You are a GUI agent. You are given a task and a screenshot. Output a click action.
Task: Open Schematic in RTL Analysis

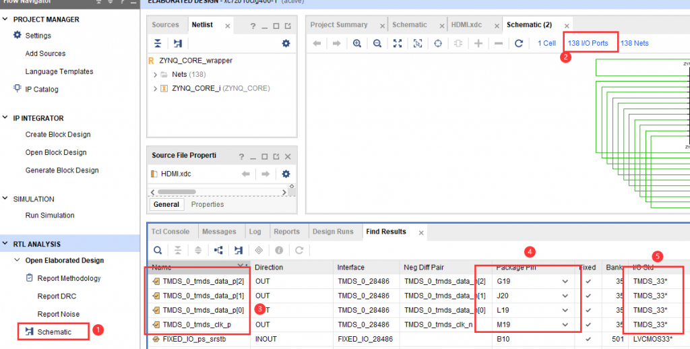click(54, 332)
